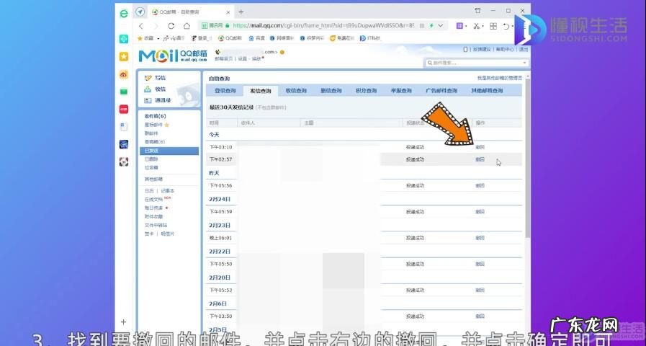This screenshot has width=646, height=346.
Task: Click the compass navigation icon beside tabs
Action: (140, 12)
